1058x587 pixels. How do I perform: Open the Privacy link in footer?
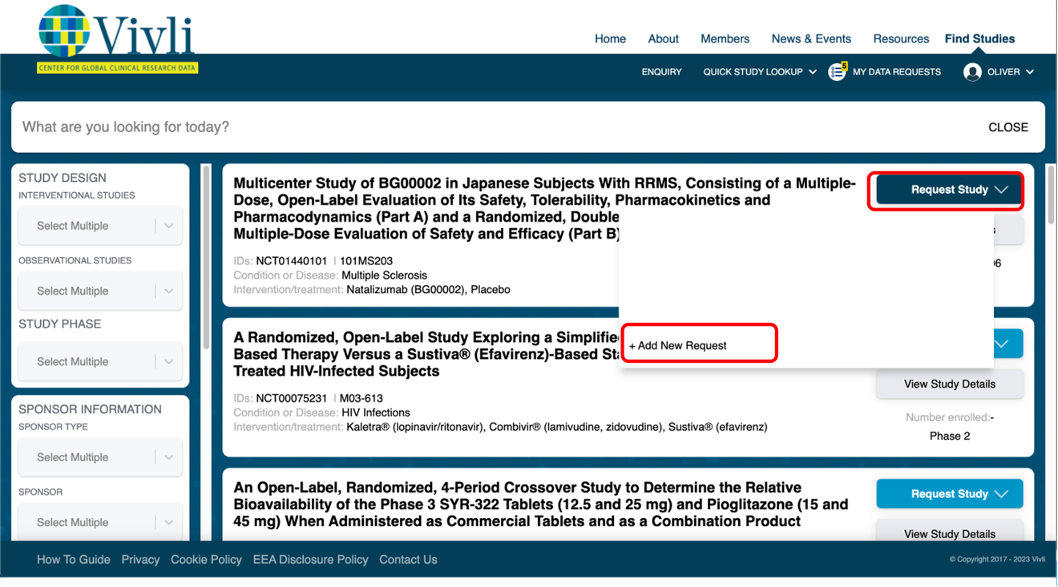point(140,560)
